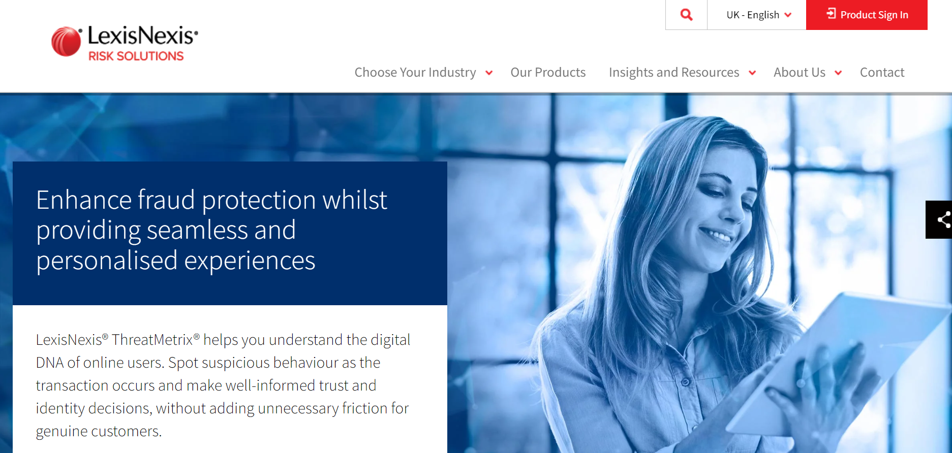952x453 pixels.
Task: Expand Choose Your Industry chevron
Action: 489,73
